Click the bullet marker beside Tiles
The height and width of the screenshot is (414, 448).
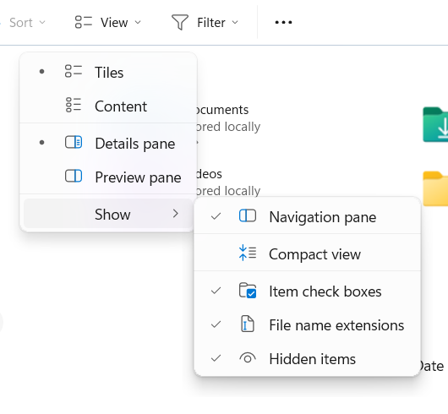(x=41, y=71)
